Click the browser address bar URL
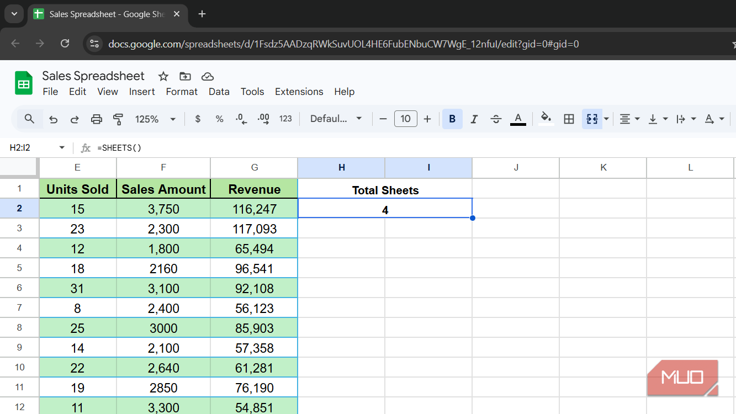Image resolution: width=736 pixels, height=414 pixels. point(343,44)
